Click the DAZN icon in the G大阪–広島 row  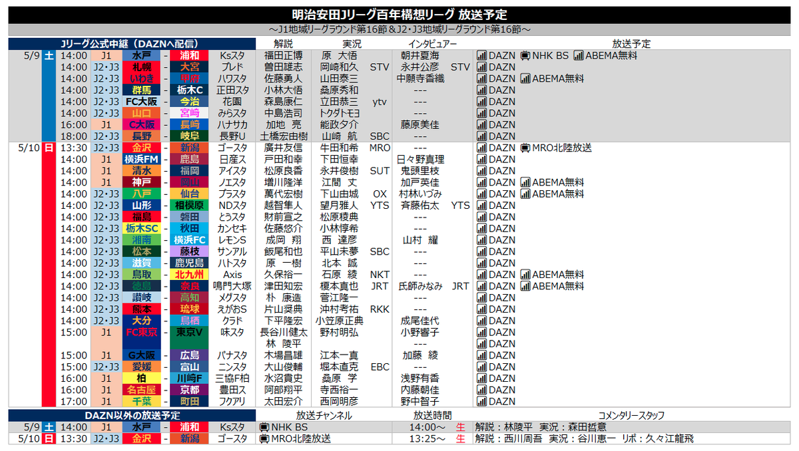482,355
